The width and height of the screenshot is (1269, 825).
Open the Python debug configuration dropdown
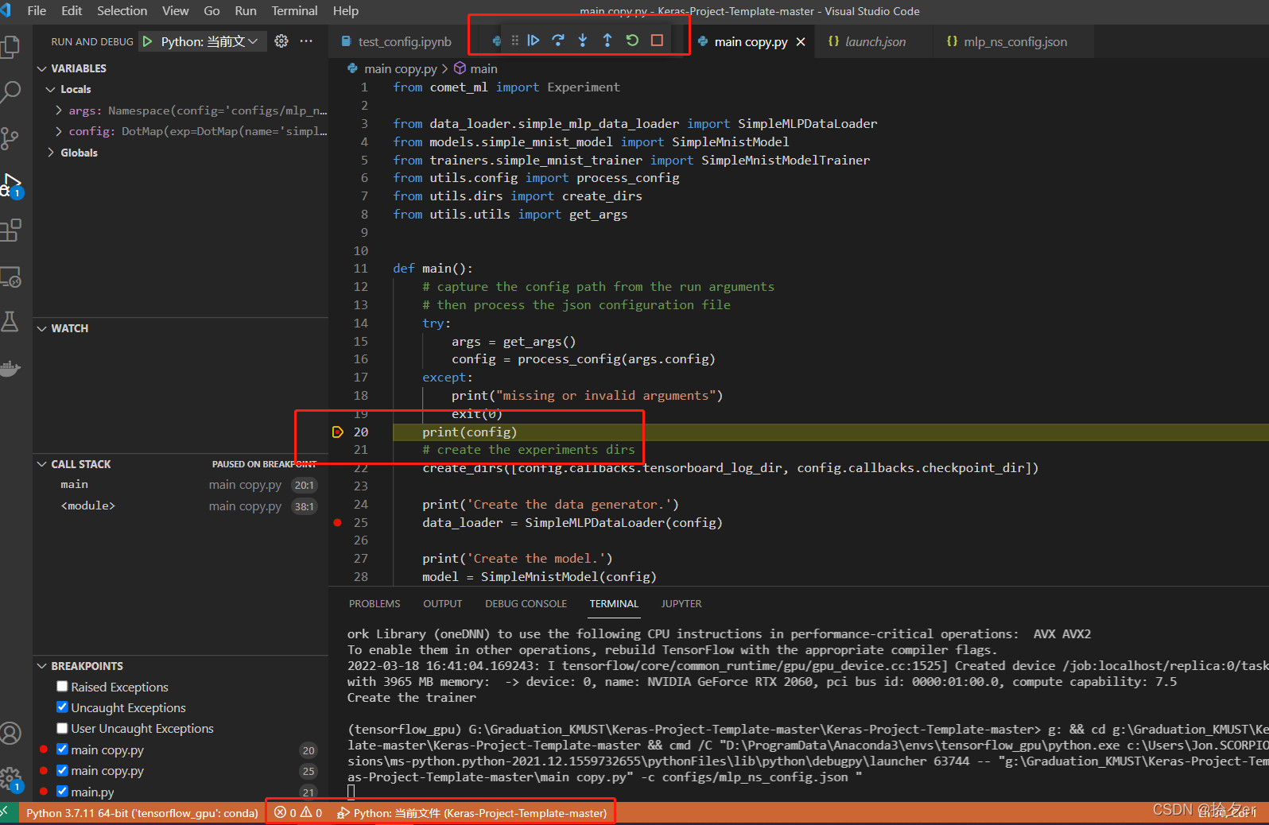click(x=210, y=41)
